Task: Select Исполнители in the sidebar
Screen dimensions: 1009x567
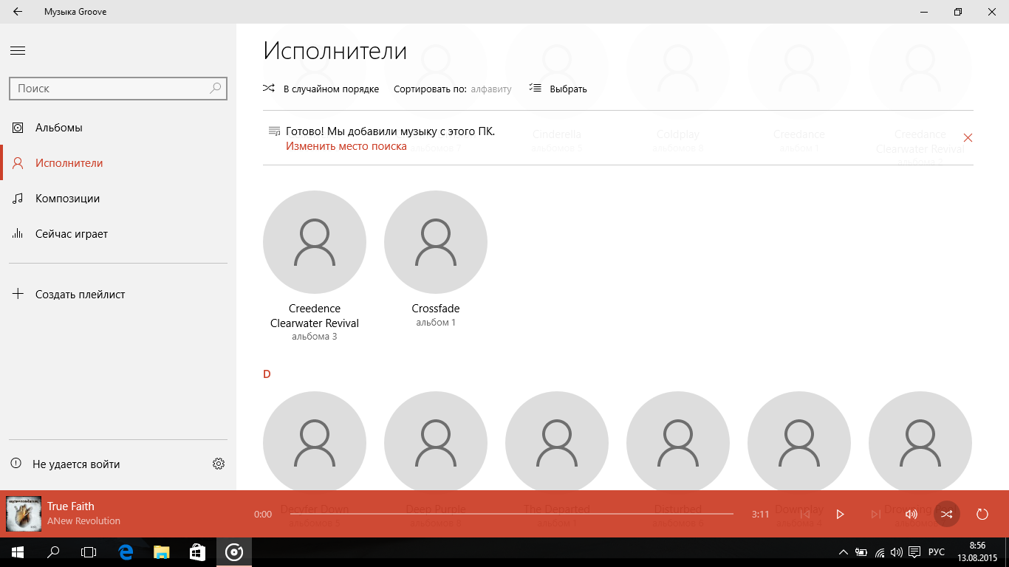Action: (118, 163)
